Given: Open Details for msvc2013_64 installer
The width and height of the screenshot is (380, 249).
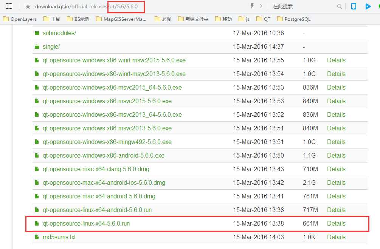Looking at the screenshot, I should (336, 114).
